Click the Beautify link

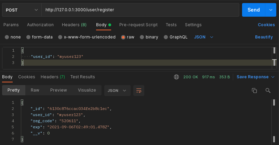click(x=264, y=37)
